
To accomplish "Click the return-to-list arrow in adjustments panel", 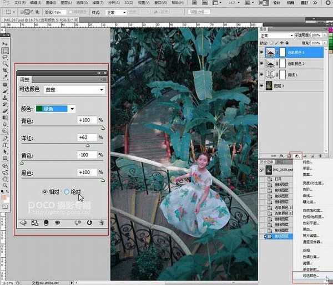I will pos(23,223).
